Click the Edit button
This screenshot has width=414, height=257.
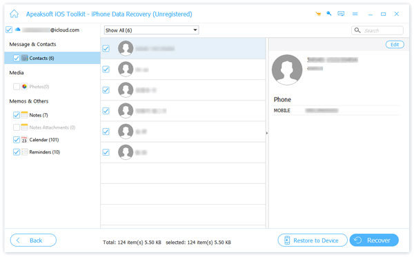(395, 45)
